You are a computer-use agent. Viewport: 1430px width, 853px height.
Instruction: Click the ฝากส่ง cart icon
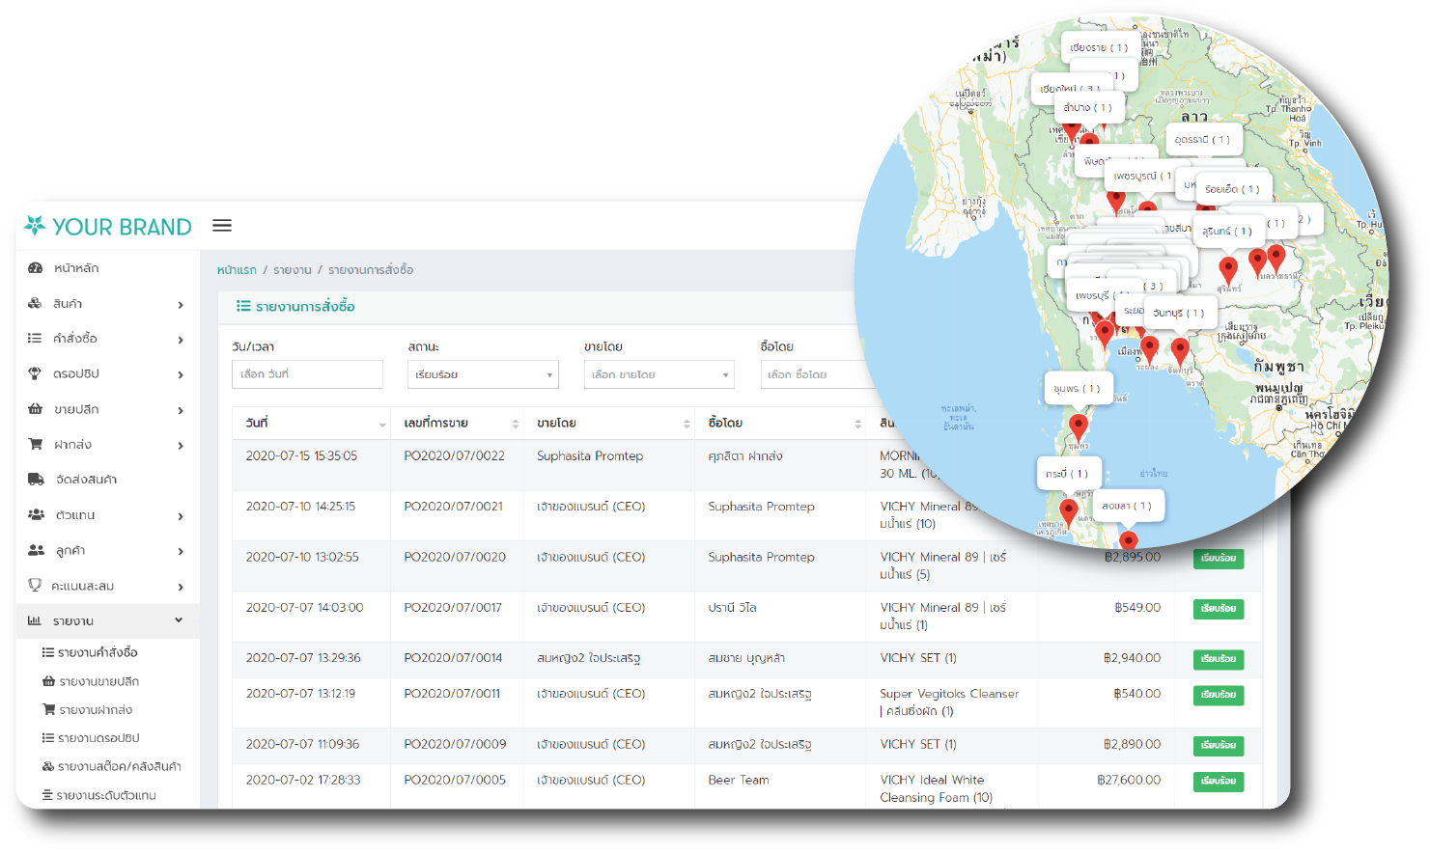(x=36, y=444)
